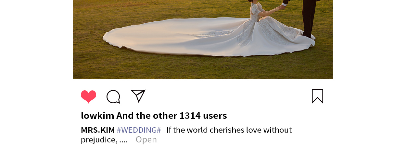Open the MRS.KIM profile from caption
406x157 pixels.
click(x=98, y=130)
